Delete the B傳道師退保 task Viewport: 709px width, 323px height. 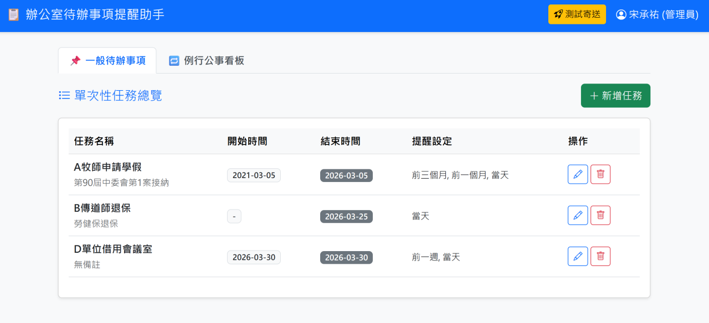pos(600,215)
